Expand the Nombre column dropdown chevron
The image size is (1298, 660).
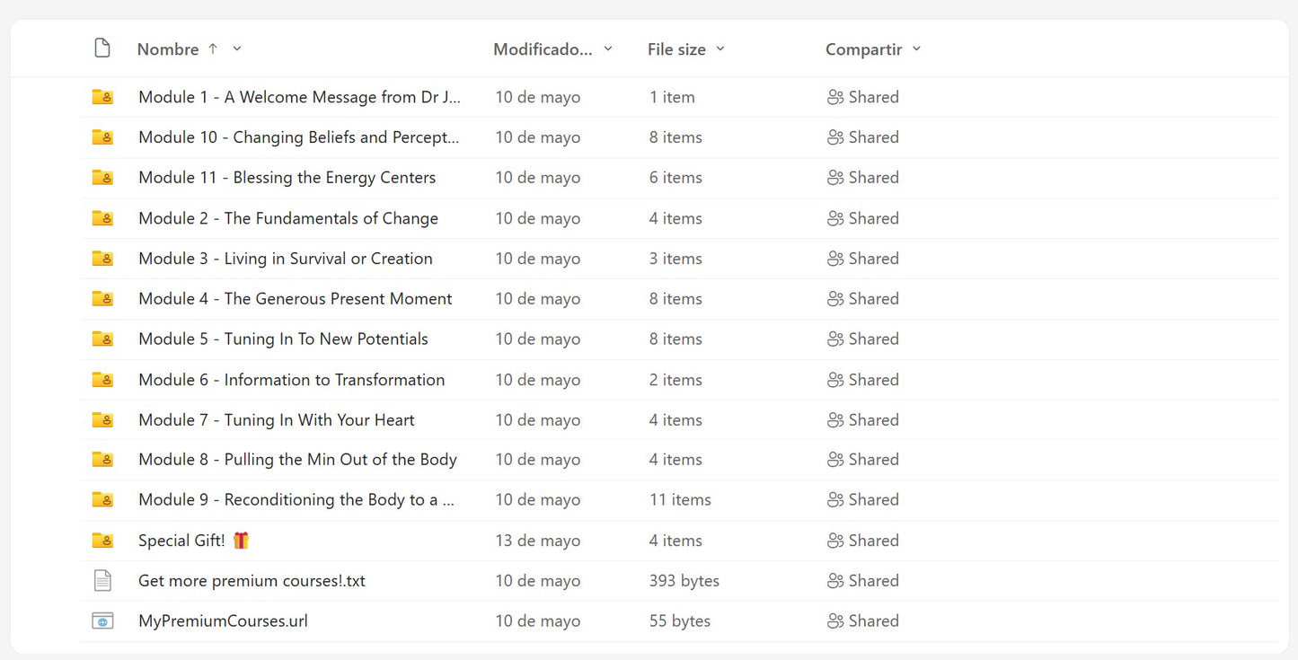tap(237, 48)
